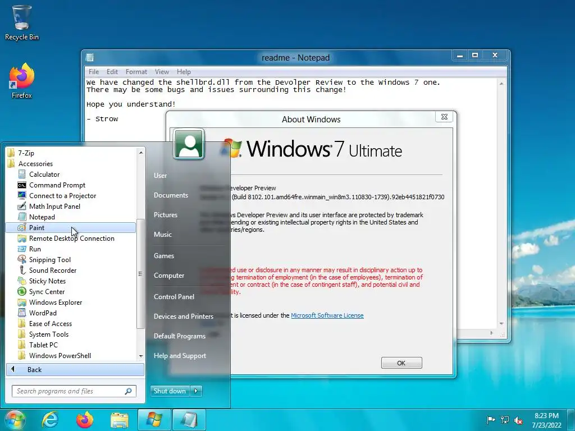Open Notepad Format menu
The image size is (575, 431).
pyautogui.click(x=136, y=72)
